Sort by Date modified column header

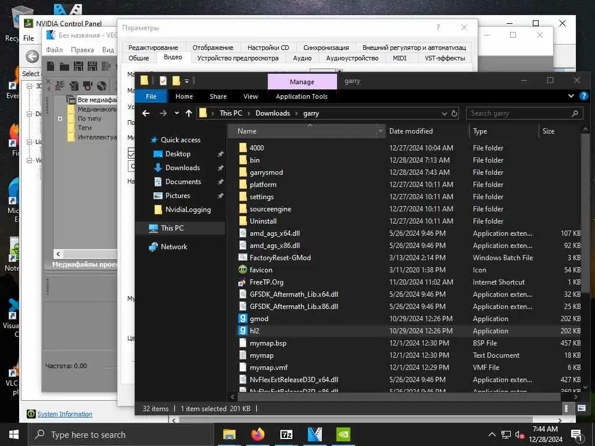(411, 131)
